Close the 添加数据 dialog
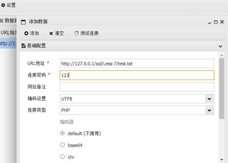This screenshot has height=163, width=228. (x=222, y=22)
